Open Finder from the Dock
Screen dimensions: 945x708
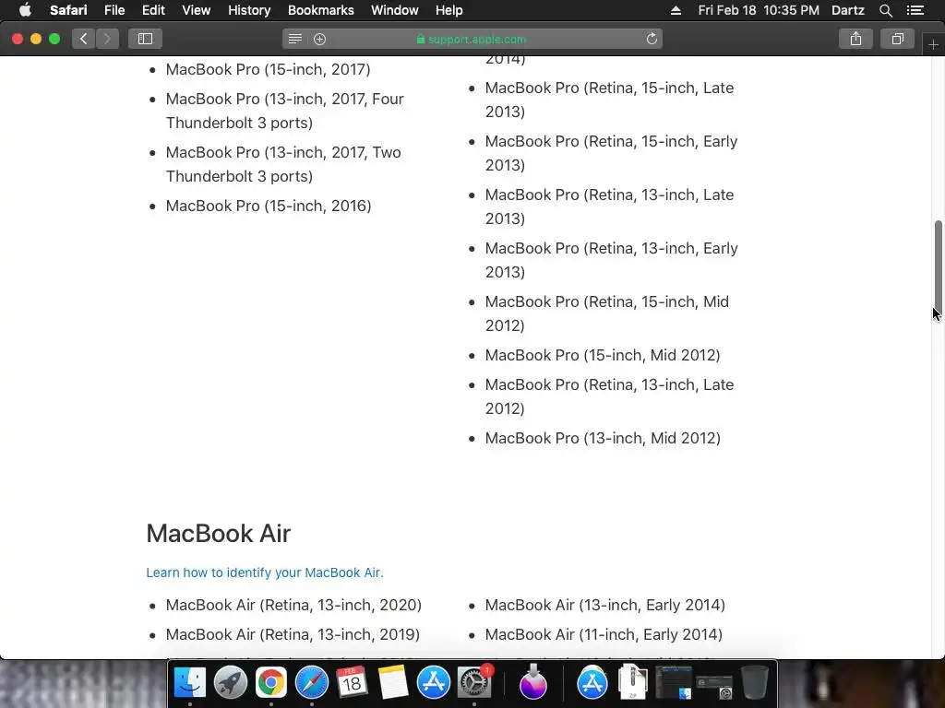point(190,683)
